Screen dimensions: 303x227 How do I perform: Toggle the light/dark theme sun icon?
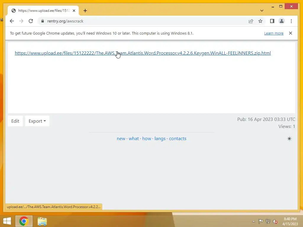(x=289, y=139)
